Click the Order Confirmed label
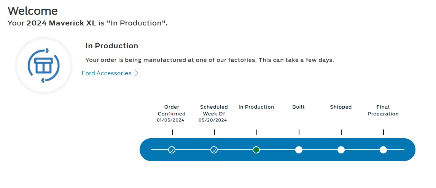This screenshot has height=188, width=436. coord(172,110)
